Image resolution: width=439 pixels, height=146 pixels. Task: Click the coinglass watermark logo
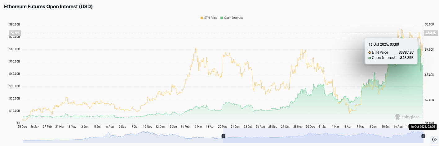coord(407,117)
